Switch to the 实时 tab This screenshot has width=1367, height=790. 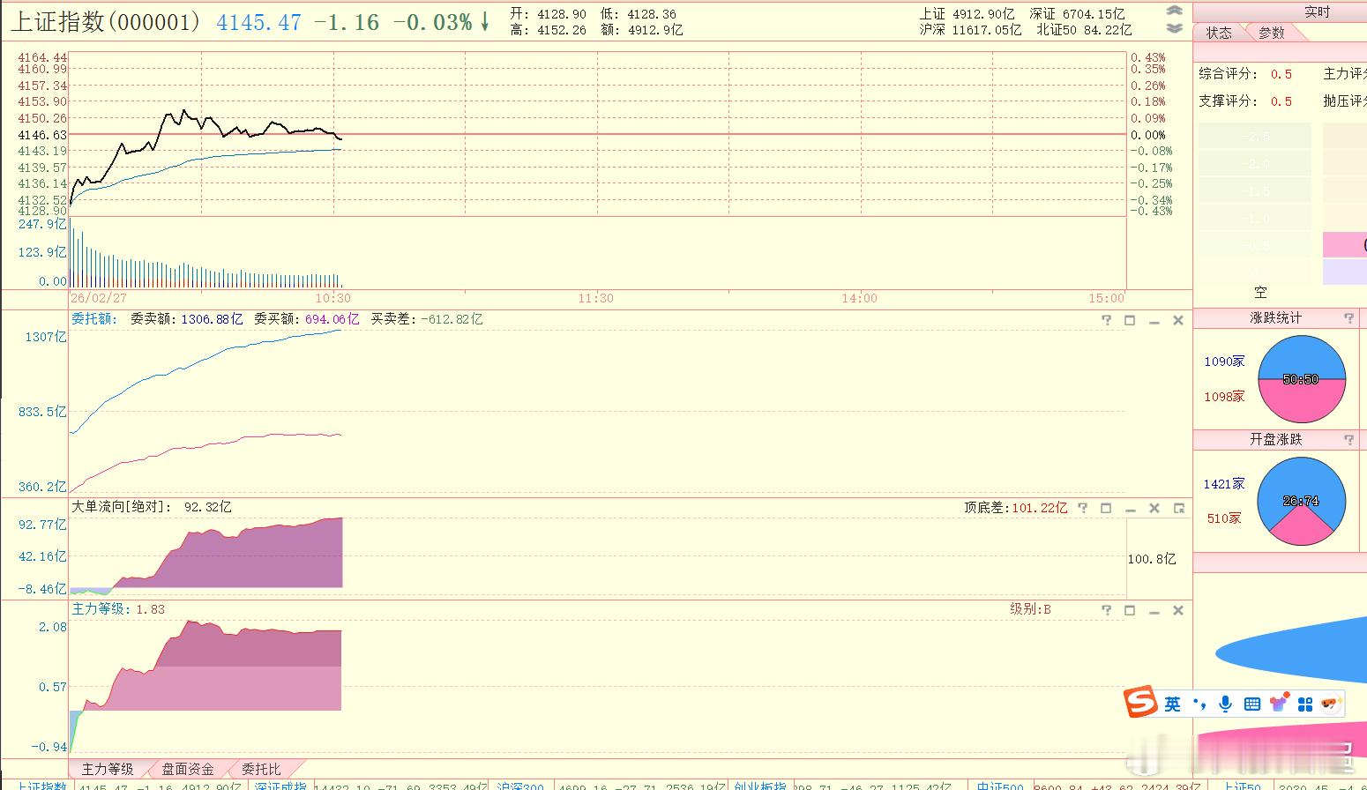coord(1317,11)
